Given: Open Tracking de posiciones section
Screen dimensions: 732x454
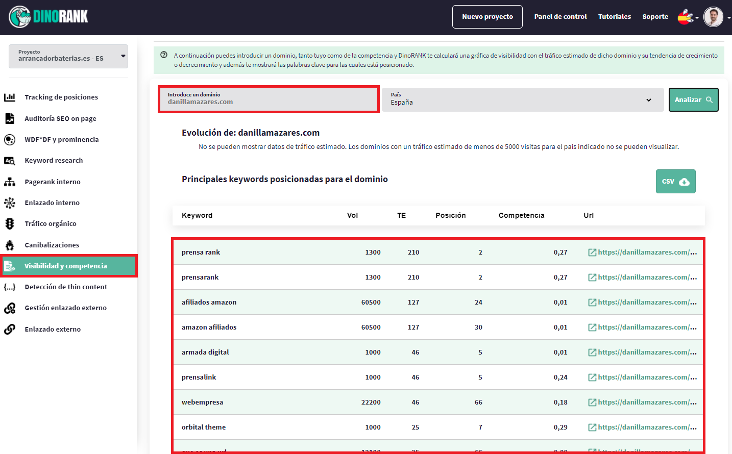Looking at the screenshot, I should coord(61,97).
